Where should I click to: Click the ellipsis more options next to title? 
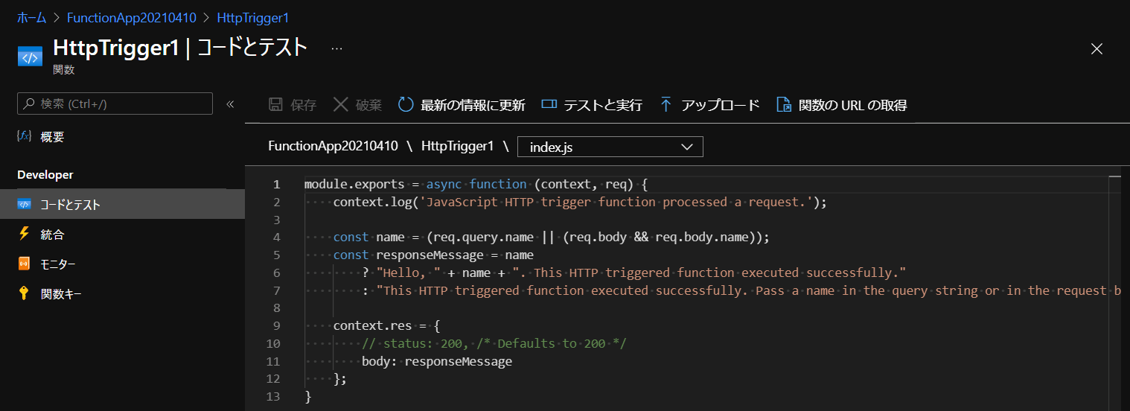pos(336,48)
